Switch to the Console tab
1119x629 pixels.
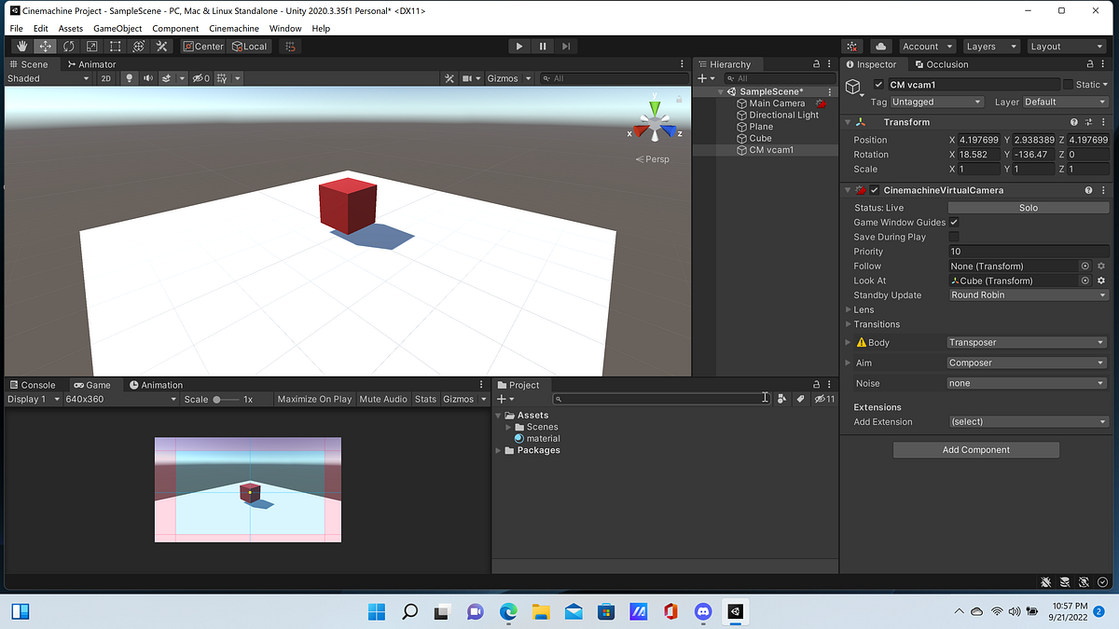(32, 385)
